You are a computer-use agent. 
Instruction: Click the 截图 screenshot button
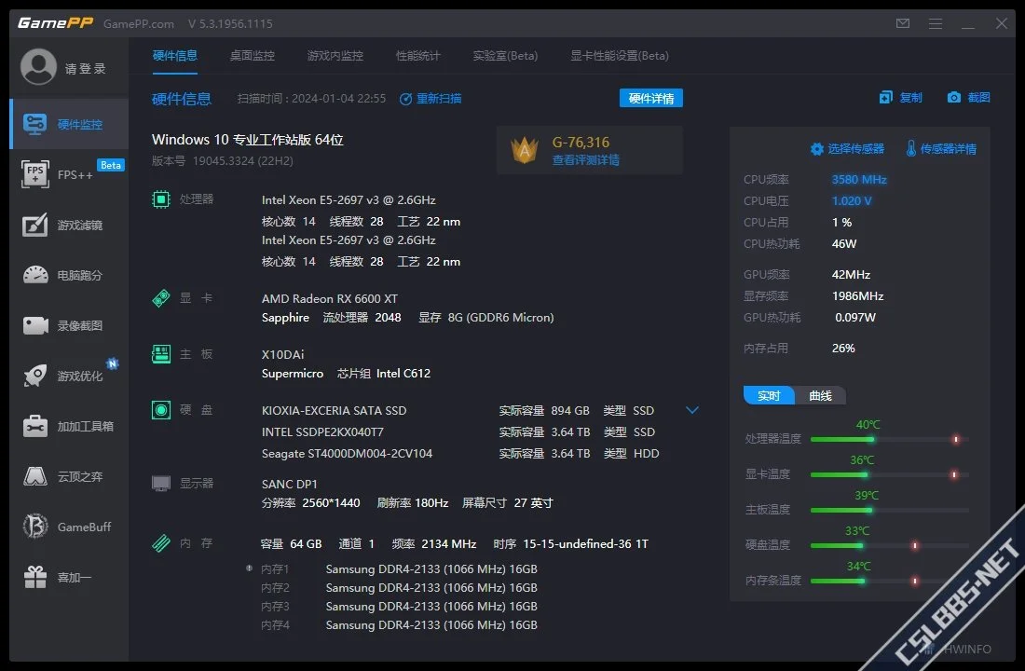click(x=969, y=98)
